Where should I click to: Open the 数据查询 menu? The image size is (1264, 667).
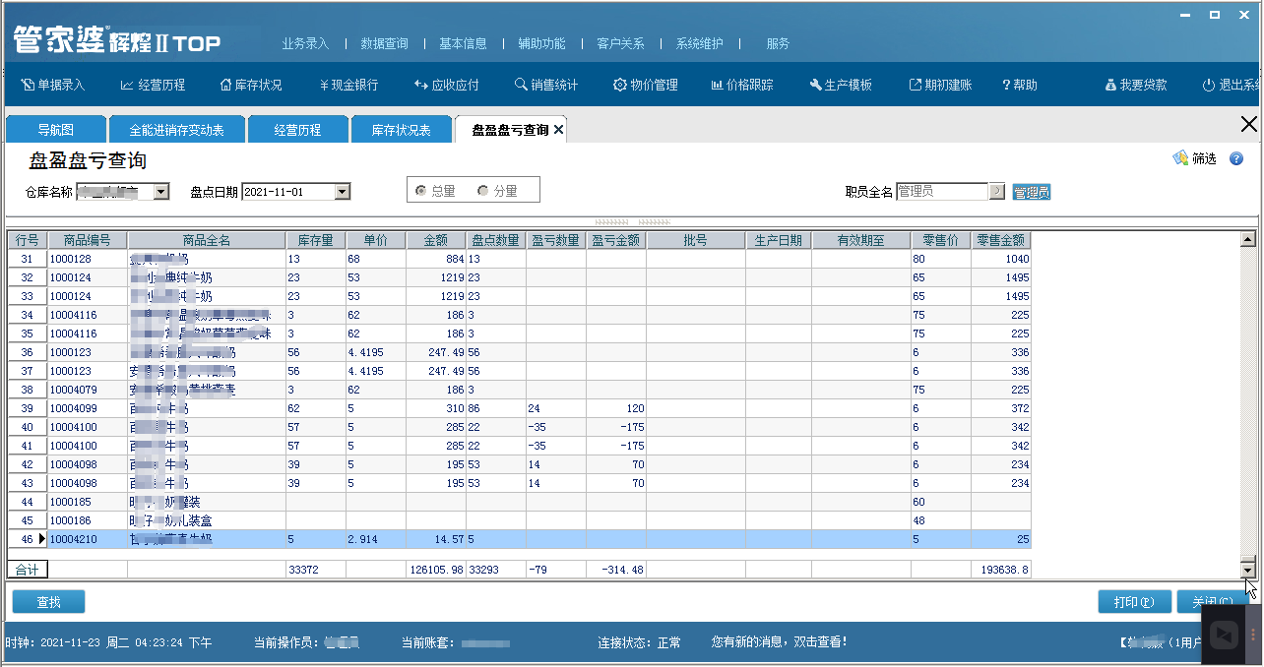tap(384, 43)
